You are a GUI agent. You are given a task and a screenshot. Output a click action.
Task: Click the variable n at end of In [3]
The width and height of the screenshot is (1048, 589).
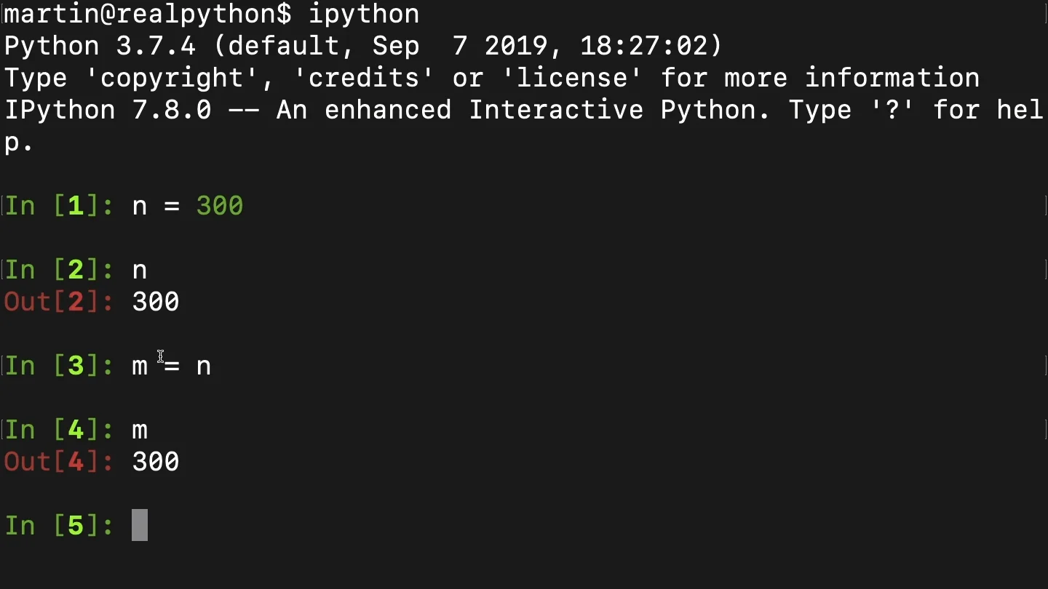pos(204,366)
